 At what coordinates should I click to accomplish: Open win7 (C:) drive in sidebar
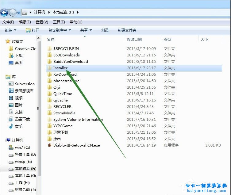[x=19, y=147]
